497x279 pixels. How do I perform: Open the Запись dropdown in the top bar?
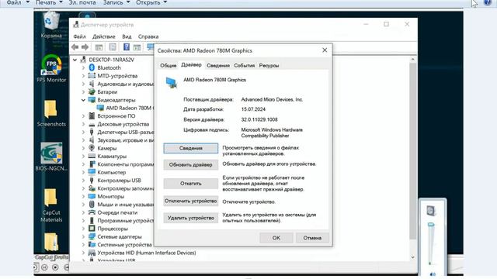click(x=116, y=2)
